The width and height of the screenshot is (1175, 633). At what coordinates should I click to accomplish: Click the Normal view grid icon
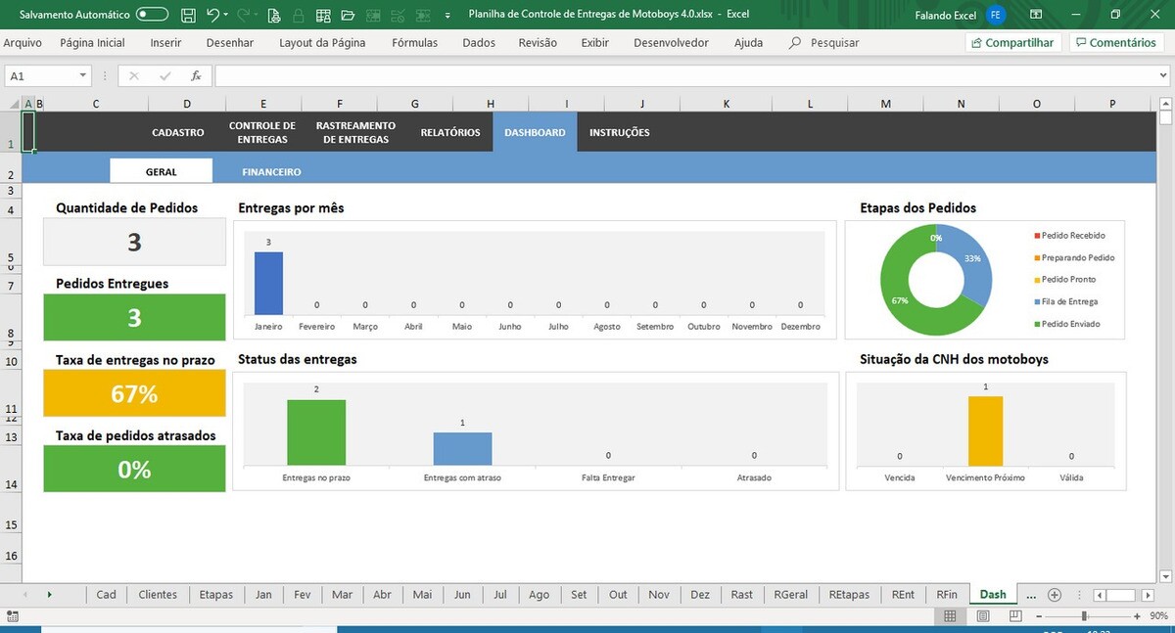click(x=950, y=616)
